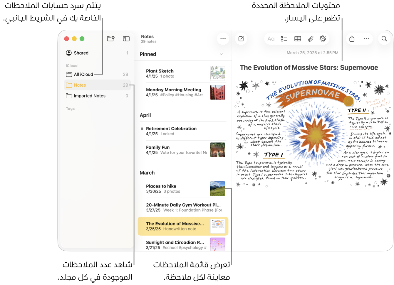Screen dimensions: 394x285
Task: Click the iCloud account heading in sidebar
Action: (x=72, y=66)
